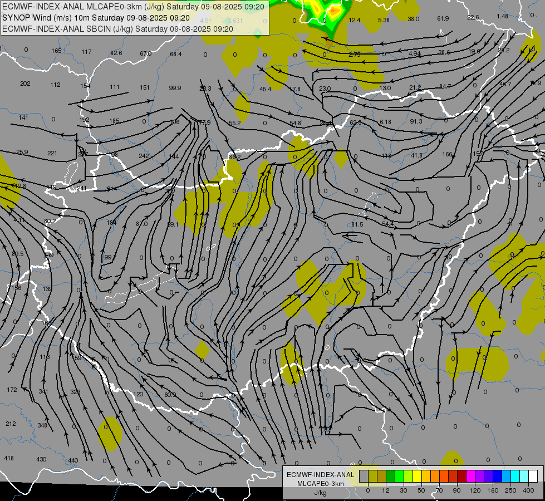Click the 250 tick label in legend
Image resolution: width=545 pixels, height=501 pixels.
(x=510, y=490)
